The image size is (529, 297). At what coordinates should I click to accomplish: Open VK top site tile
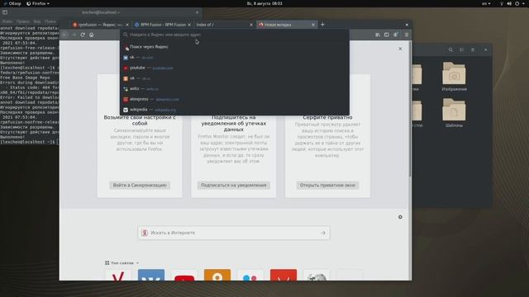151,275
